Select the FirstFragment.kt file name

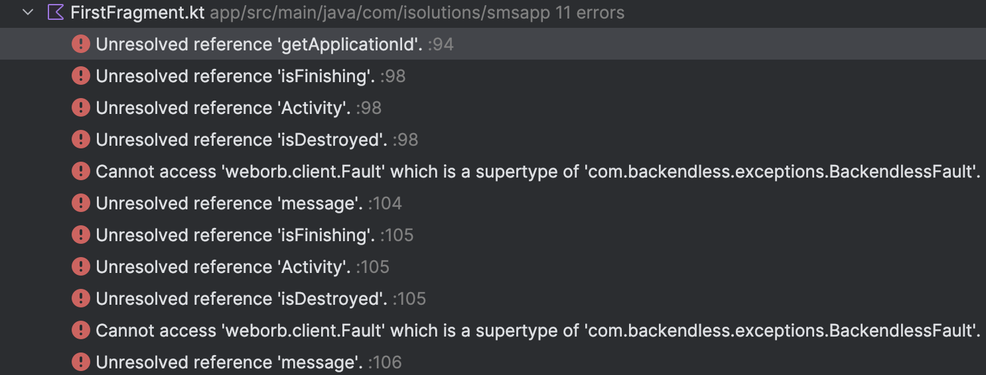coord(138,13)
